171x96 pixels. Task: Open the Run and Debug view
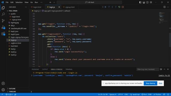click(3, 27)
